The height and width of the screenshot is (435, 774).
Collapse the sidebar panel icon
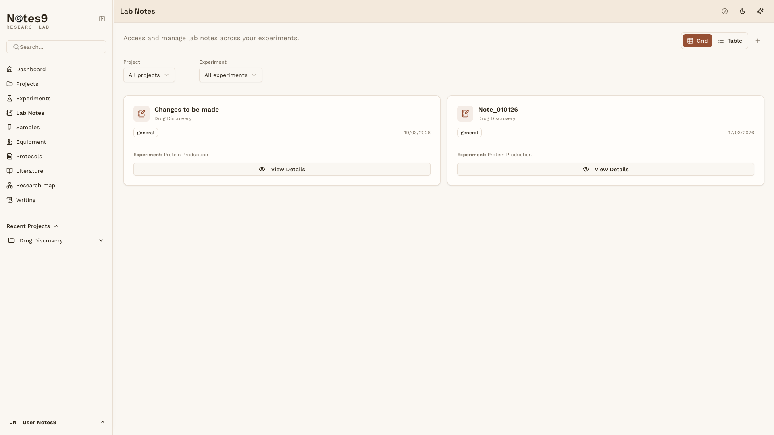coord(102,19)
